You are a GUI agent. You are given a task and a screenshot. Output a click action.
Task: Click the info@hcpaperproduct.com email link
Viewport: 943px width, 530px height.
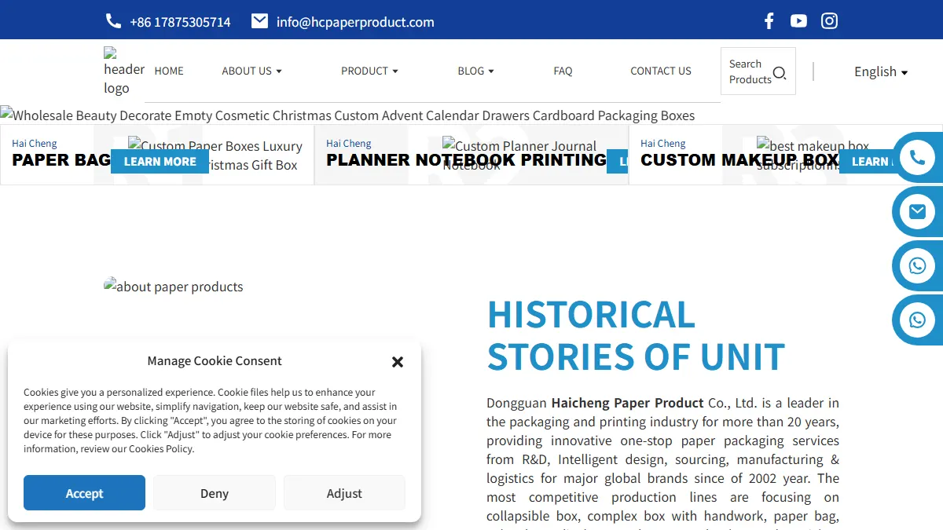click(x=355, y=22)
